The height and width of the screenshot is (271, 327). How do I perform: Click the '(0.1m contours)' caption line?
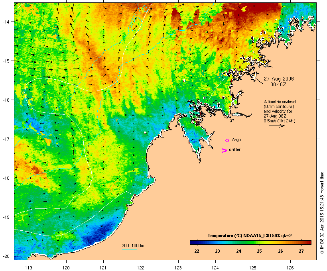tap(279, 106)
